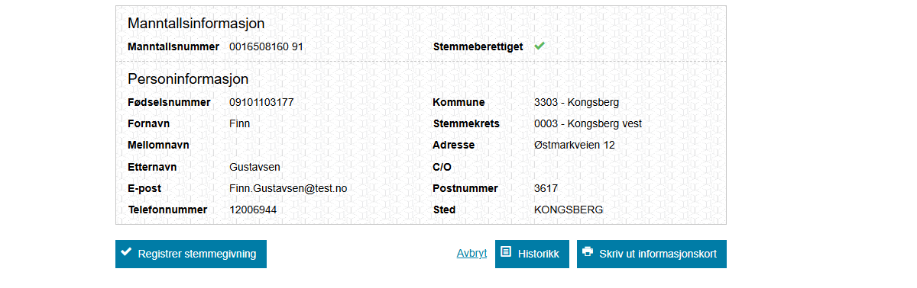Click the list icon on Historikk button
The height and width of the screenshot is (288, 917).
(506, 252)
